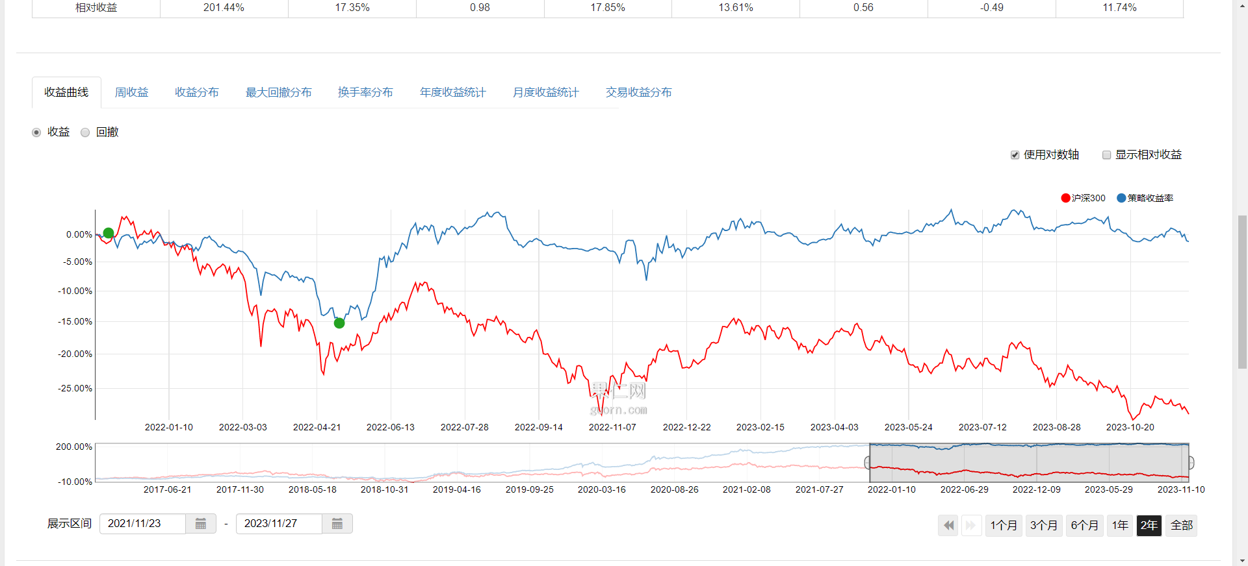Screen dimensions: 1248x566
Task: Select the 回撤 radio button
Action: coord(85,132)
